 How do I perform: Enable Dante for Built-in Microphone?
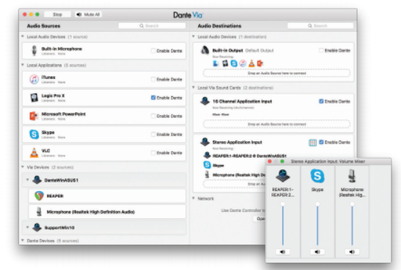[x=153, y=51]
